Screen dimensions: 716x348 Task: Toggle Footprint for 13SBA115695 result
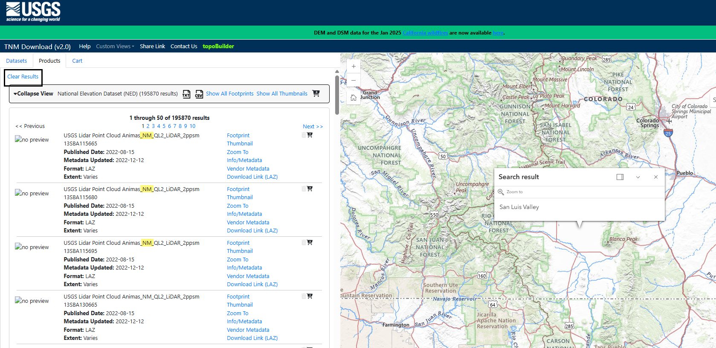(238, 243)
